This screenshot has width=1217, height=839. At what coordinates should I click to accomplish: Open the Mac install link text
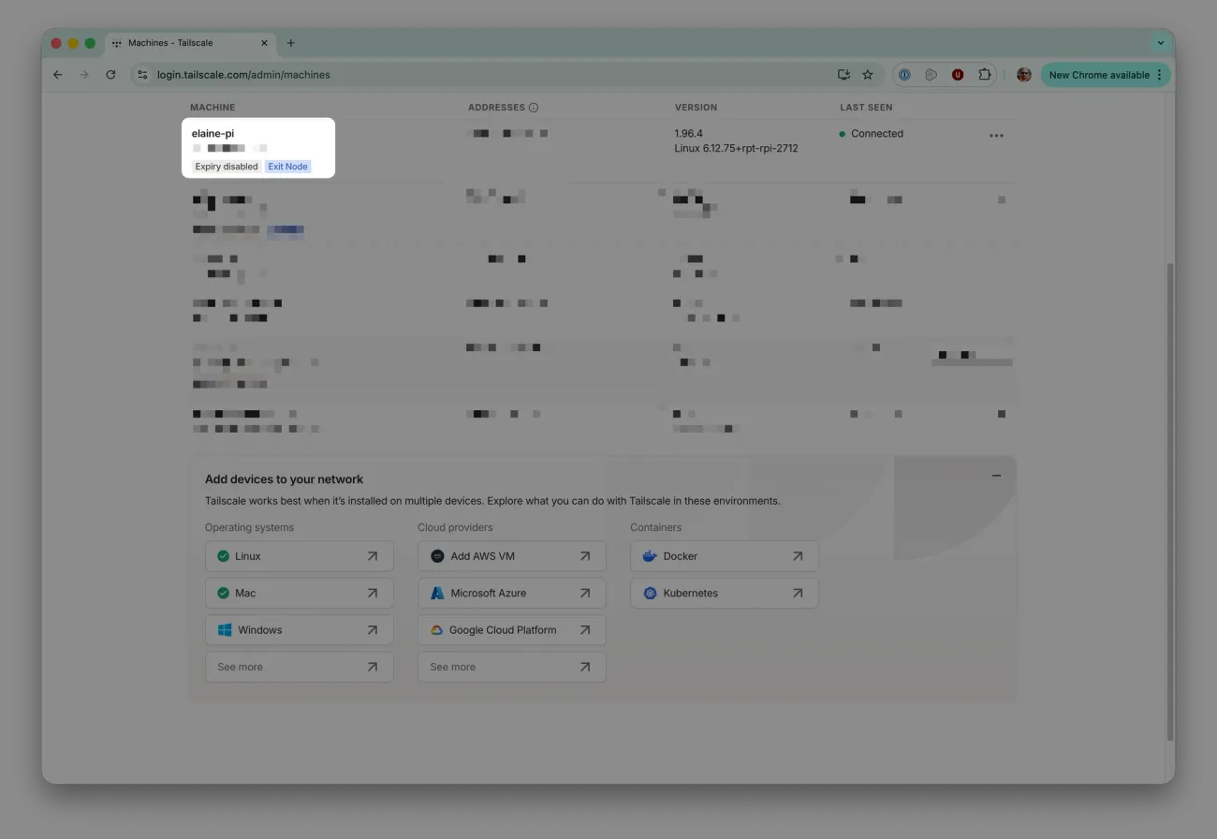pyautogui.click(x=245, y=593)
